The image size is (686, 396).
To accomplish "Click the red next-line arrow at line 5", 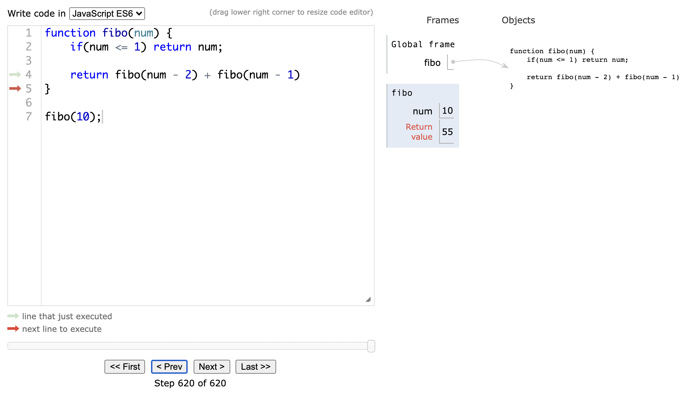I will pyautogui.click(x=15, y=88).
